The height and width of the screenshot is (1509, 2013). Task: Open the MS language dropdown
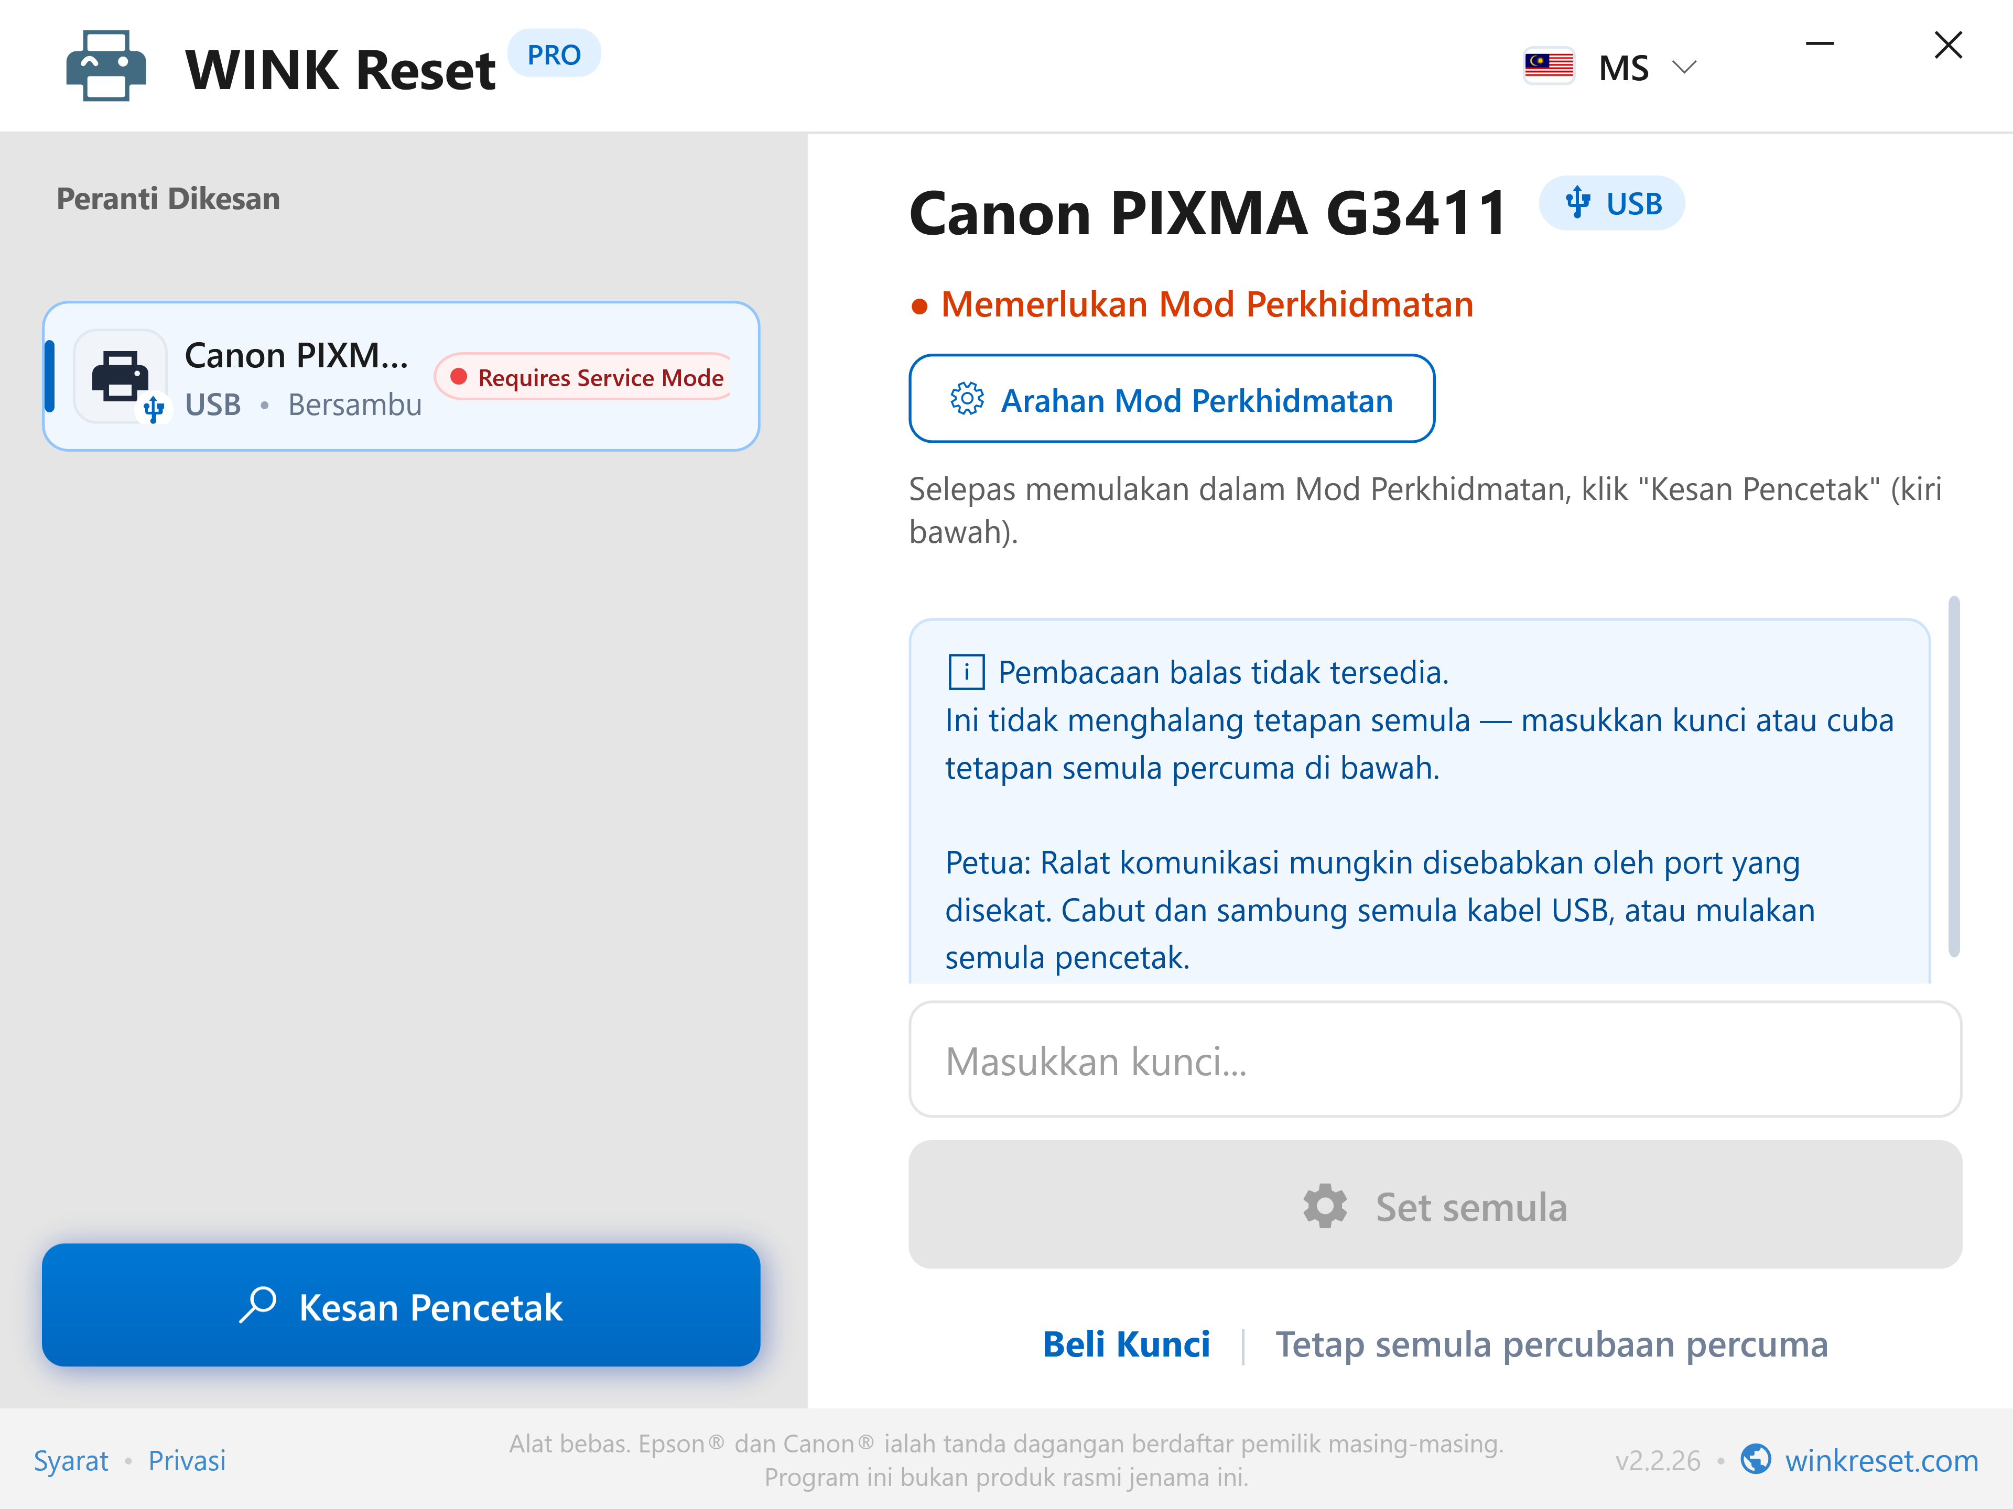pyautogui.click(x=1611, y=67)
